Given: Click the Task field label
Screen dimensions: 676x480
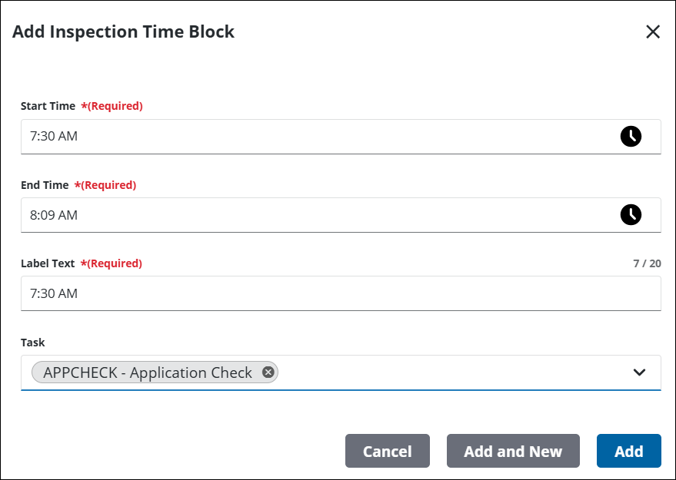Looking at the screenshot, I should 33,343.
